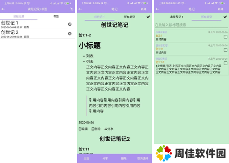Tap 翻页 under the 创世记 2 record

pos(26,37)
